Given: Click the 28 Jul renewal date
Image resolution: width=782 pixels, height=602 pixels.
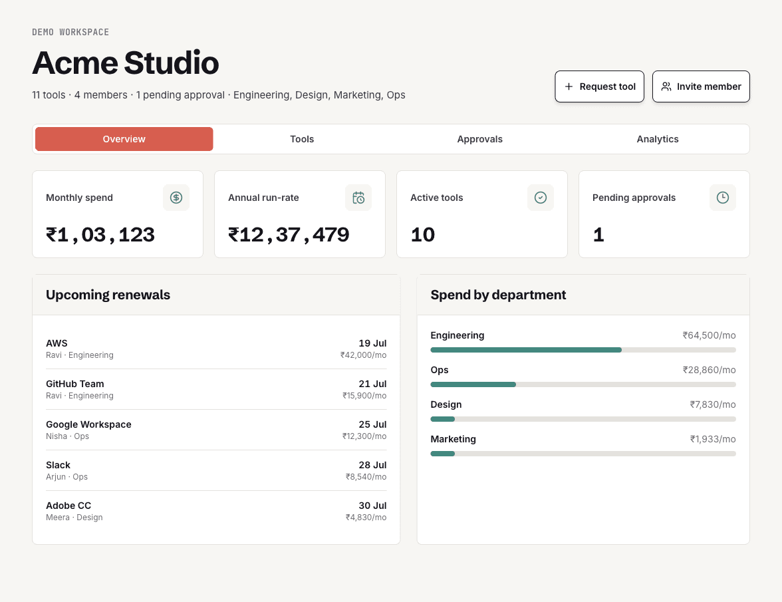Looking at the screenshot, I should (x=372, y=465).
